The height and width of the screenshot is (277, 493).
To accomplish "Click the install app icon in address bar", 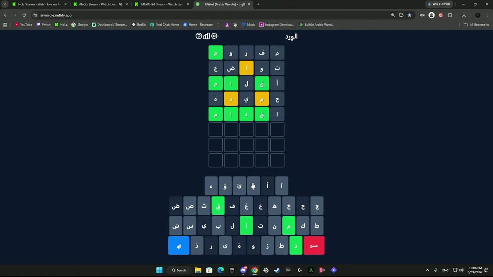I will (x=401, y=15).
